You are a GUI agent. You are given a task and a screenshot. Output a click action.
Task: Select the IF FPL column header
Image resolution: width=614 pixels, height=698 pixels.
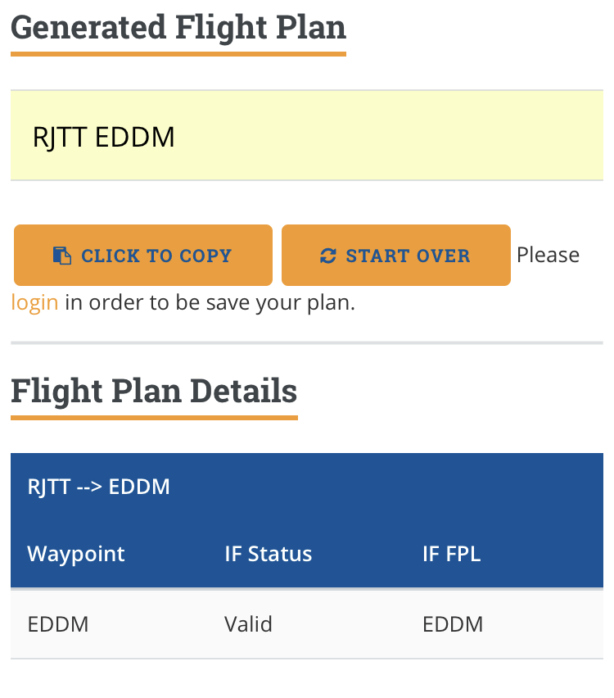point(451,553)
